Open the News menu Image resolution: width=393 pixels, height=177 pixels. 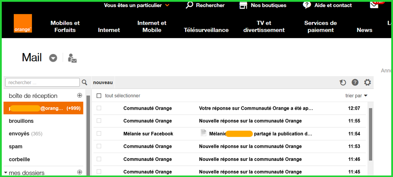(x=364, y=30)
